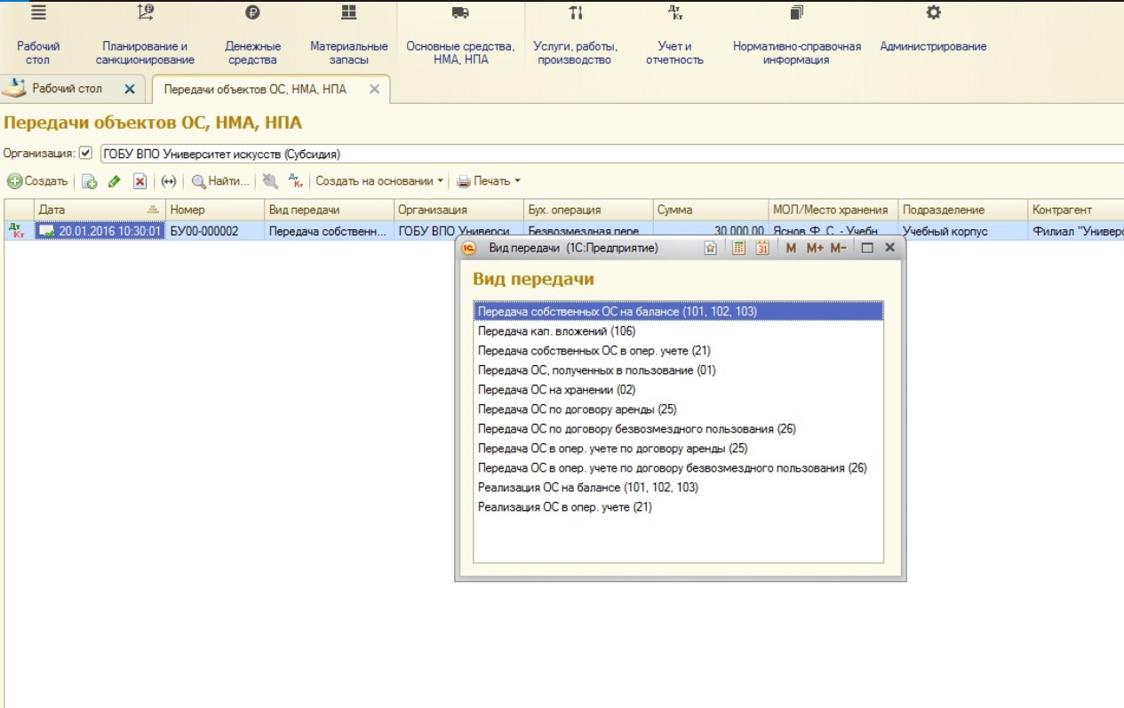Click the set interval (↔) icon
1124x708 pixels.
[x=168, y=181]
